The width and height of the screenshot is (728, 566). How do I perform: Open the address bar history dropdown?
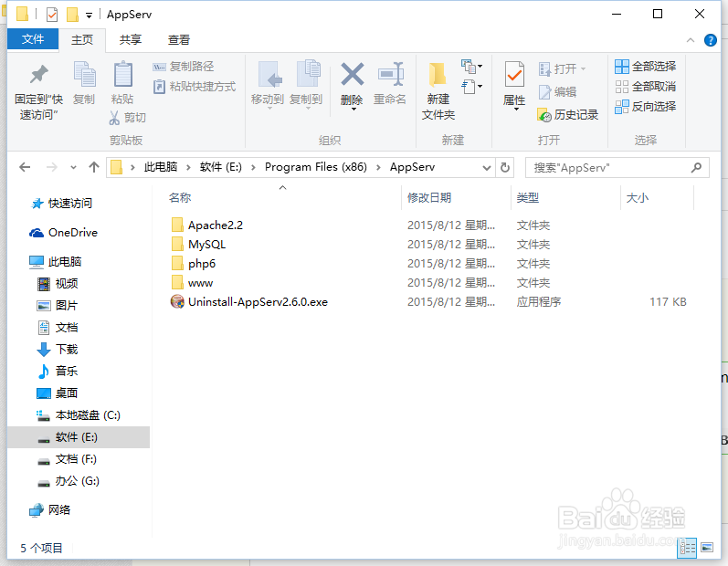tap(487, 167)
